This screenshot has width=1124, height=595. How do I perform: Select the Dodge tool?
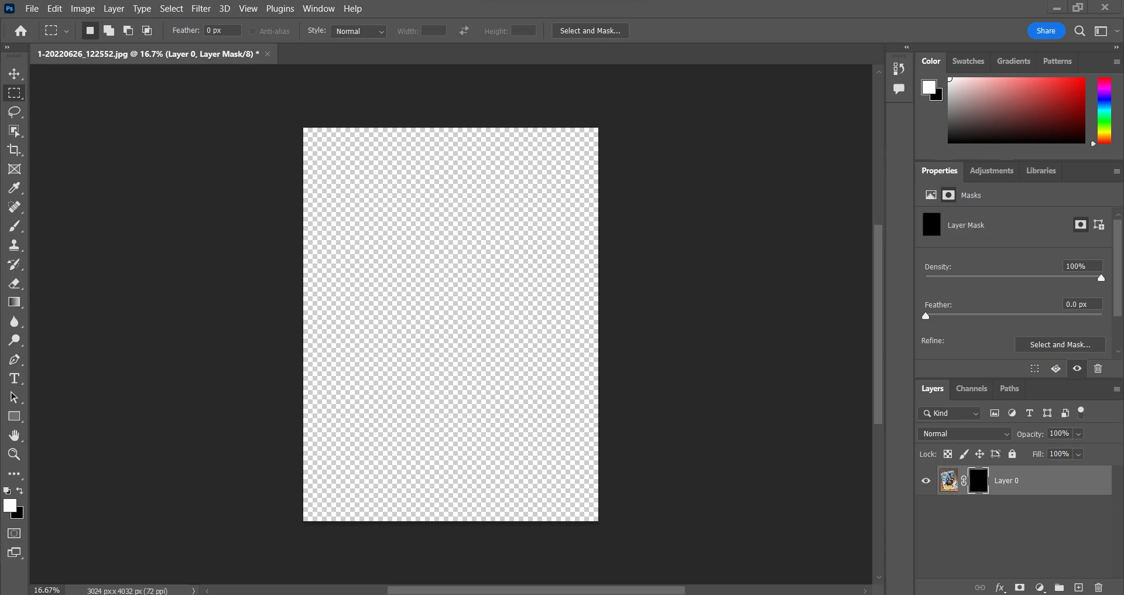click(x=15, y=340)
